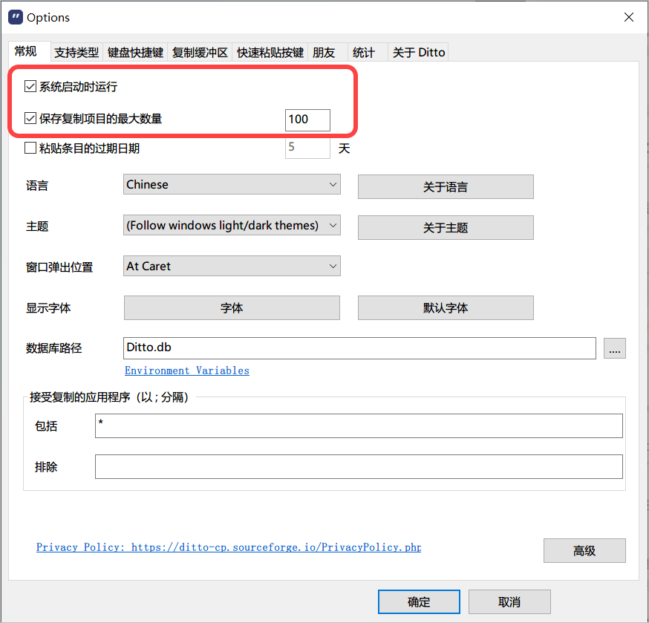Confirm with the 确定 button

419,602
